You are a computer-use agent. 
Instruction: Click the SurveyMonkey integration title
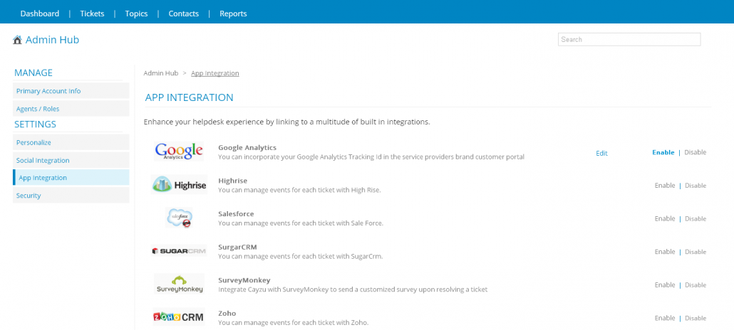tap(244, 280)
